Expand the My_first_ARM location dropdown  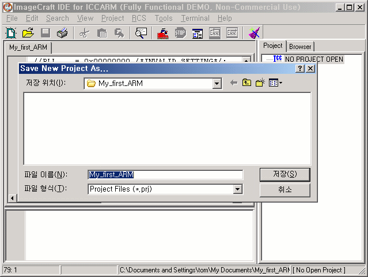[217, 83]
